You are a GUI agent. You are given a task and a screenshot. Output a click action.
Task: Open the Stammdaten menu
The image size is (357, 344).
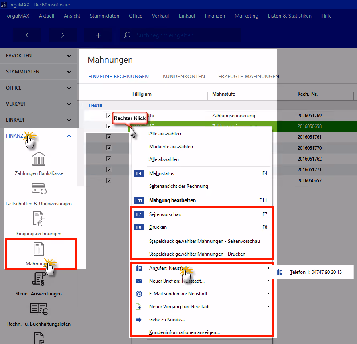click(x=105, y=16)
